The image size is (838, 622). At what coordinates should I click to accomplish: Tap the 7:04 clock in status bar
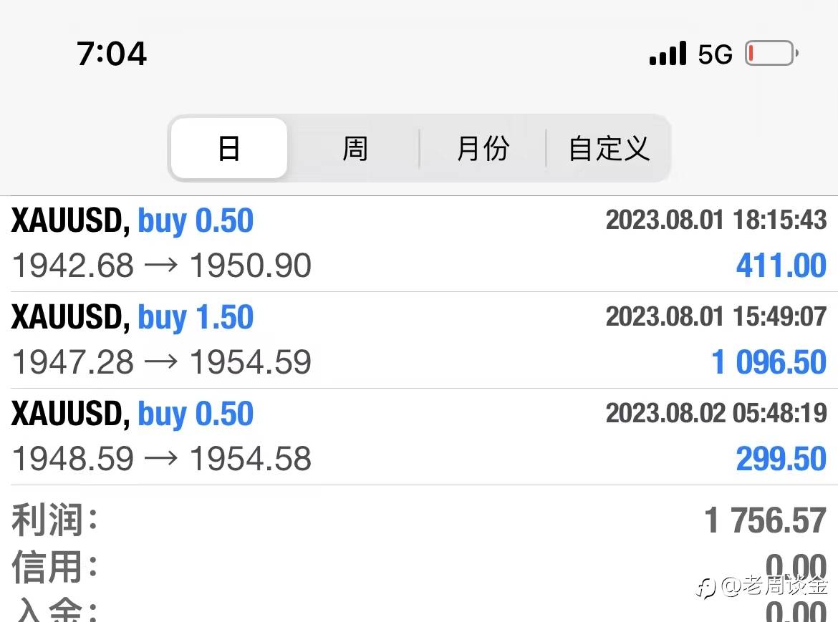point(111,54)
